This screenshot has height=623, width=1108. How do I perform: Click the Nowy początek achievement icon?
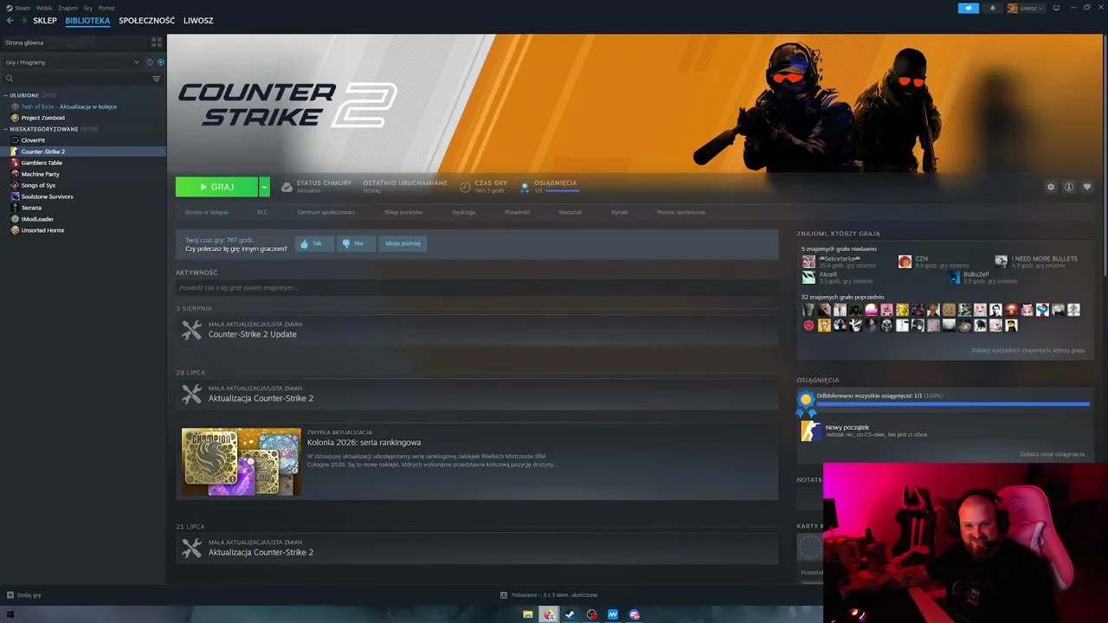point(810,430)
